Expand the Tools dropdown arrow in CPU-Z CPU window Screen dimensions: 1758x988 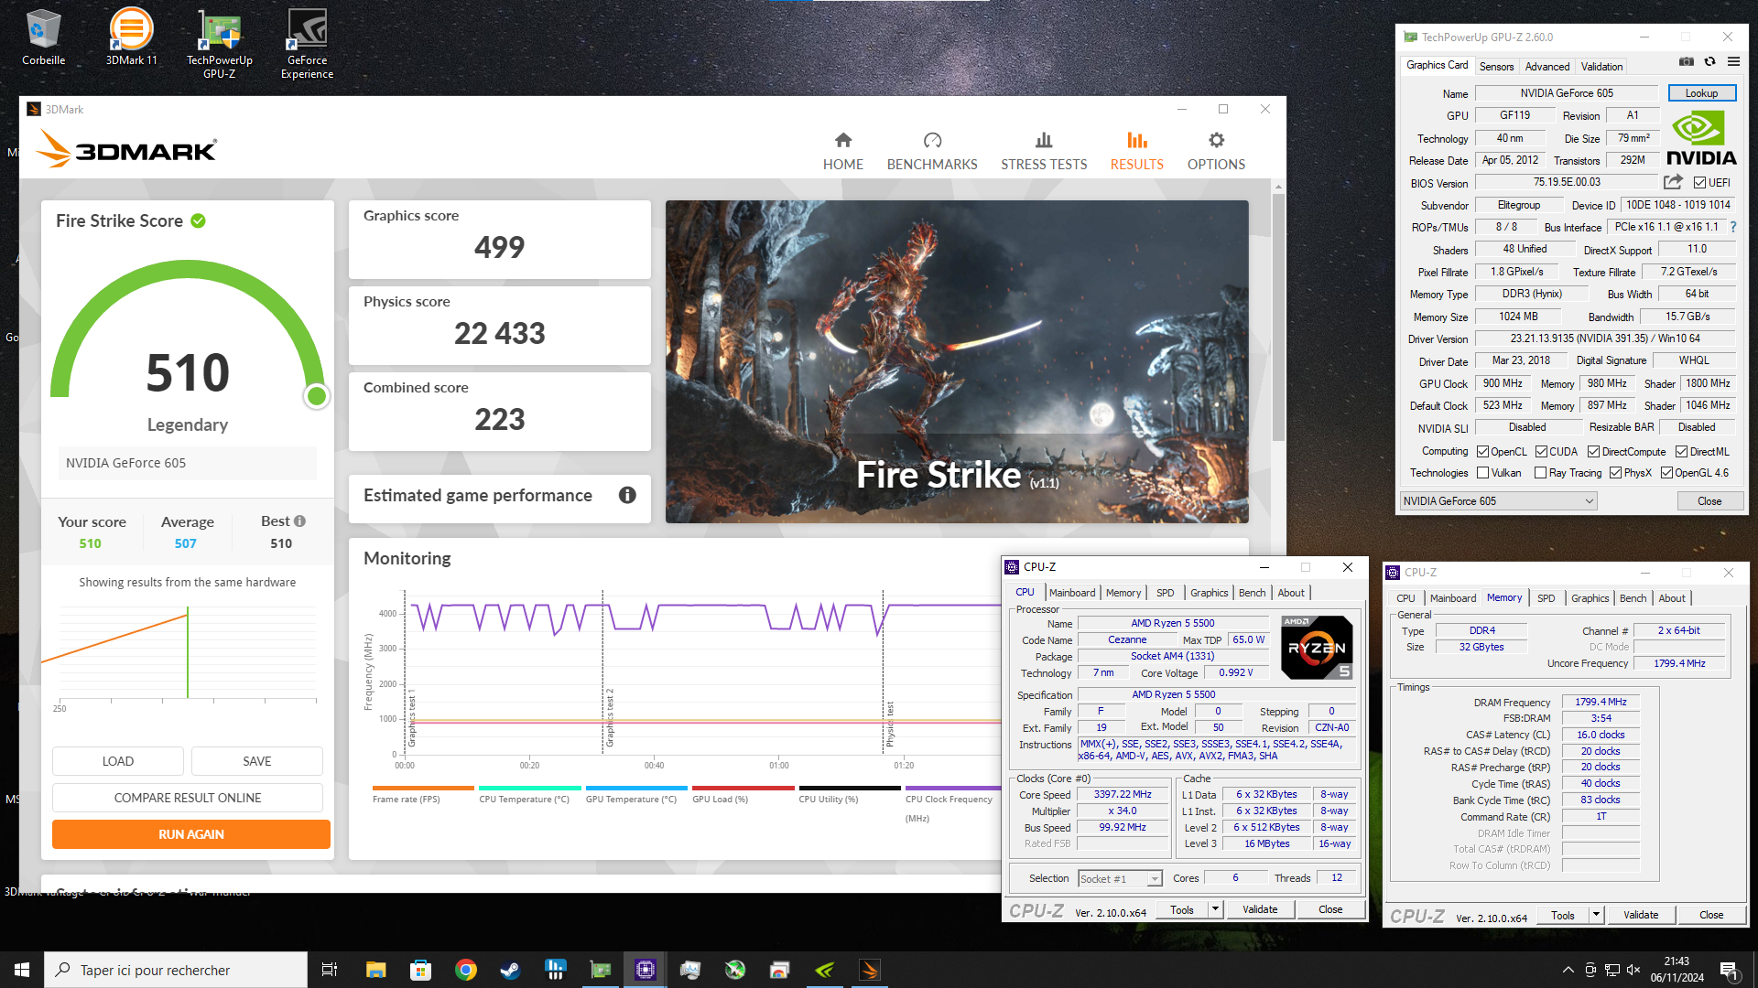coord(1215,909)
